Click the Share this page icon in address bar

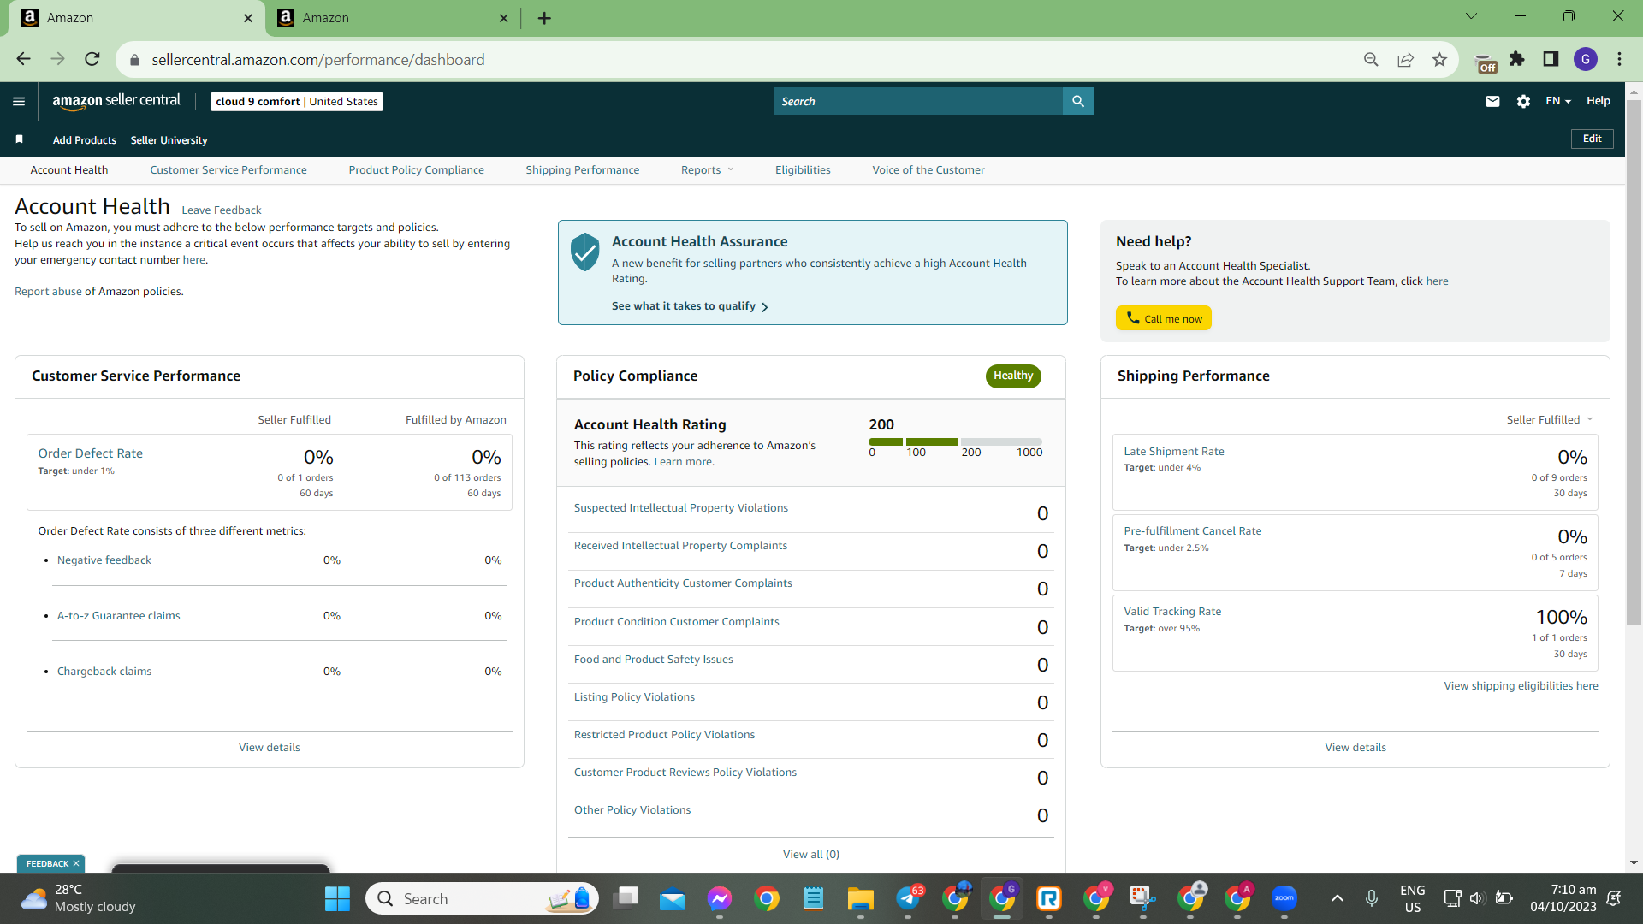[1405, 59]
